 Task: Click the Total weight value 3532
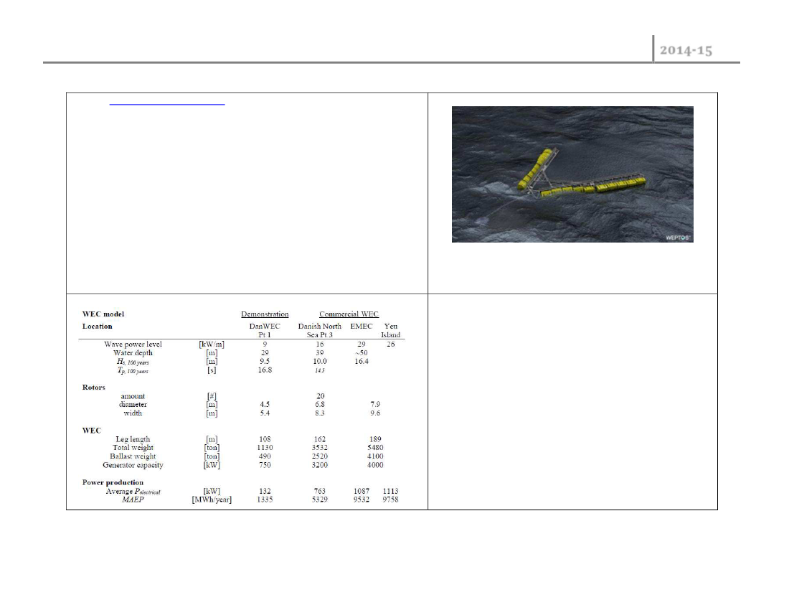(319, 447)
